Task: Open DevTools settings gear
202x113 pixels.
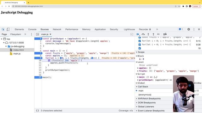Action: point(189,29)
